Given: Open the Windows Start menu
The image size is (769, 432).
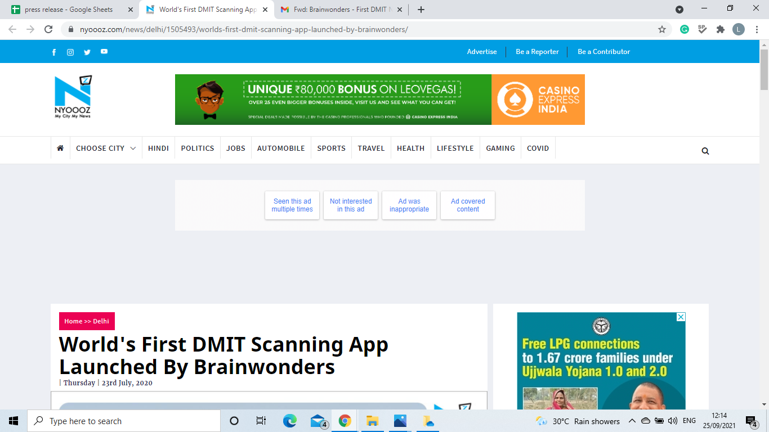Looking at the screenshot, I should click(x=14, y=421).
